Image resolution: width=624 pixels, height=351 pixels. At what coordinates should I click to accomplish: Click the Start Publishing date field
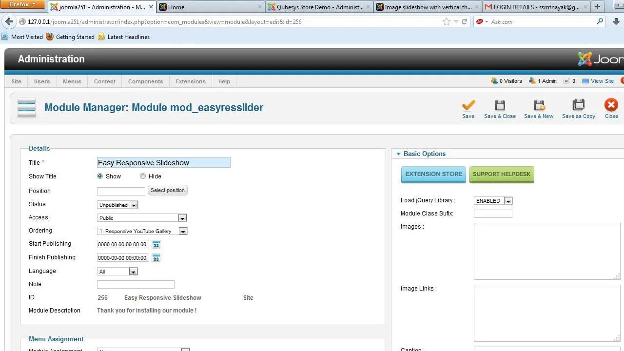point(123,244)
